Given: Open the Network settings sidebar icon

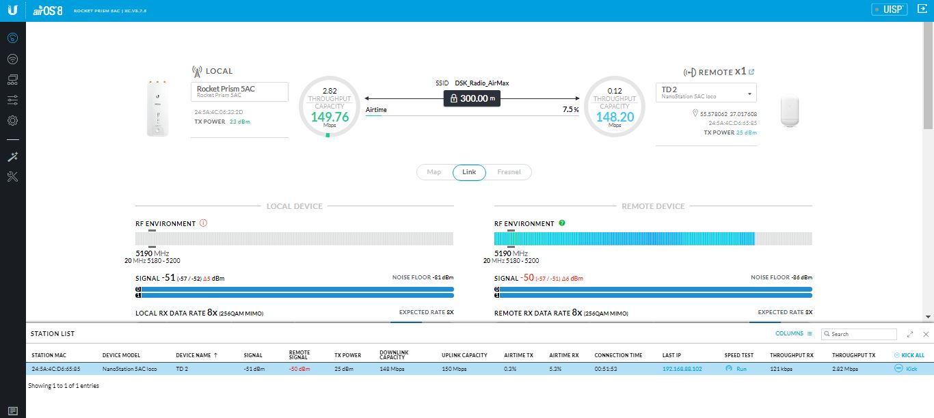Looking at the screenshot, I should tap(13, 79).
